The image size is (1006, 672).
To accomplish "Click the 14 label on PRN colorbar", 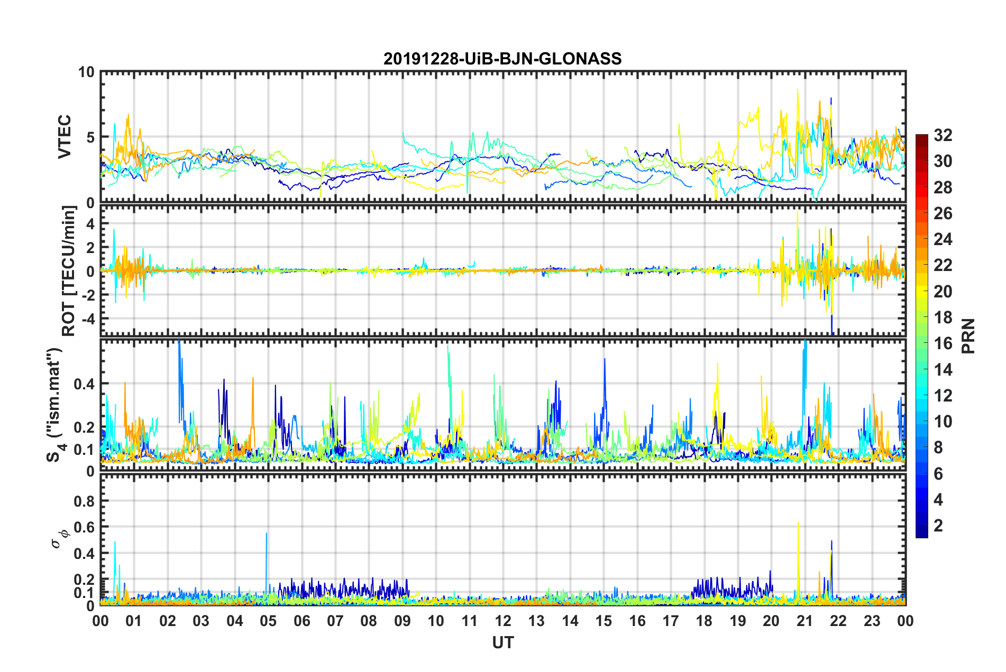I will pos(943,370).
